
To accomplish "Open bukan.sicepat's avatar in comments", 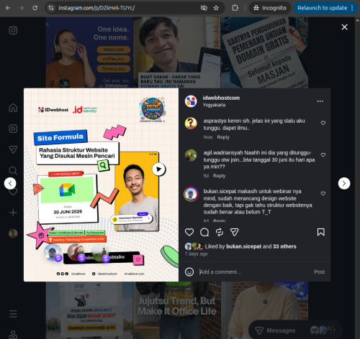I will [x=191, y=194].
